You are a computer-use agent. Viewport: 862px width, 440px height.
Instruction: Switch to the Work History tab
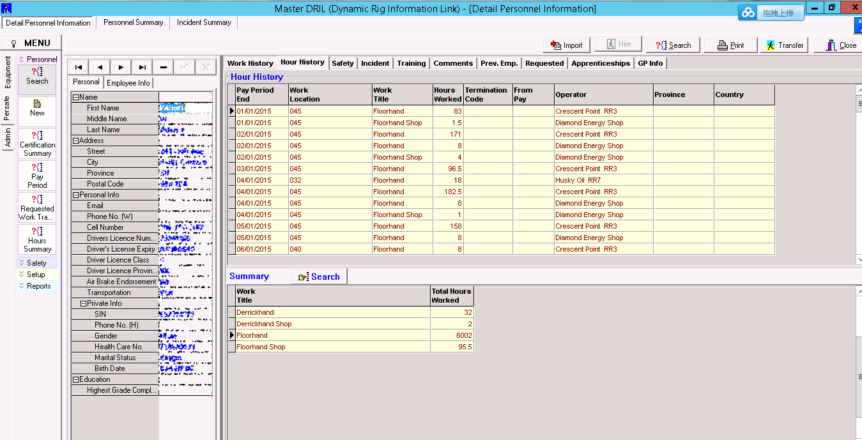point(250,63)
